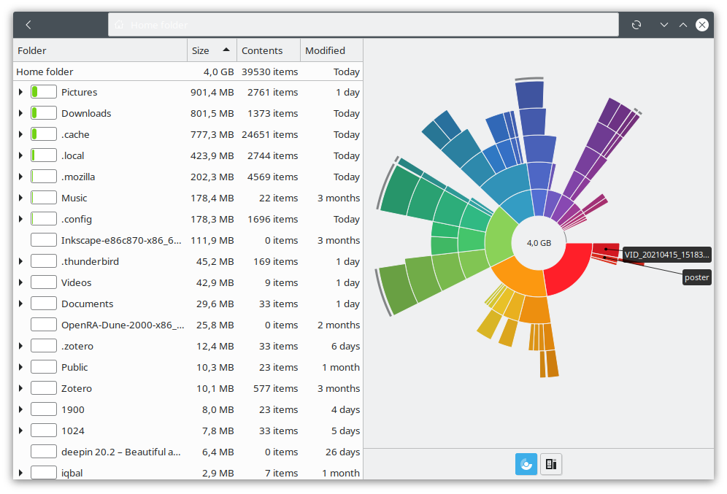Switch to treemap chart view

click(551, 464)
